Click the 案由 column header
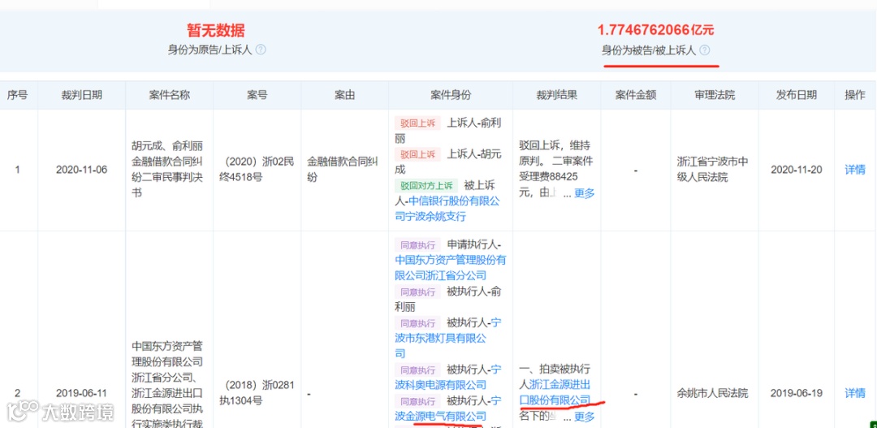This screenshot has width=877, height=428. coord(344,95)
